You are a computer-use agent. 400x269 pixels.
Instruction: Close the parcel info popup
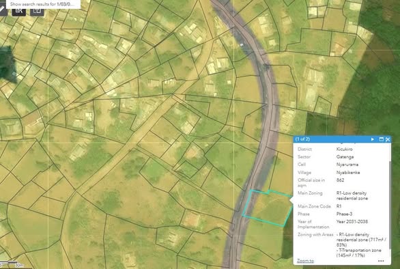(388, 139)
